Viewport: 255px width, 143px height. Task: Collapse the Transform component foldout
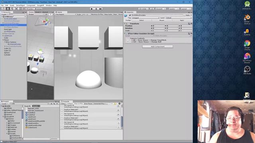point(125,24)
